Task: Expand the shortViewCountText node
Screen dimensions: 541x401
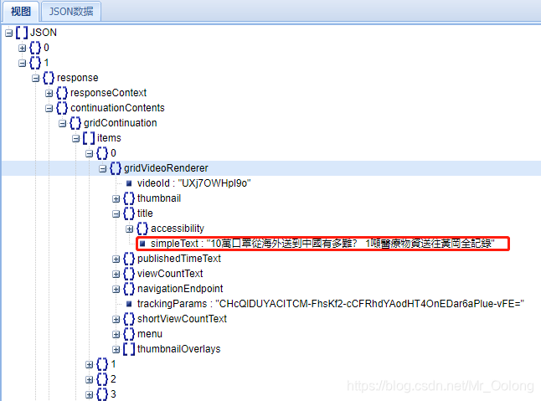Action: [116, 319]
